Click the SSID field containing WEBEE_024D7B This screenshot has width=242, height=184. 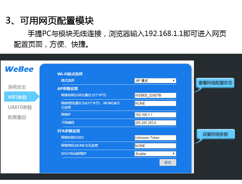click(x=155, y=96)
